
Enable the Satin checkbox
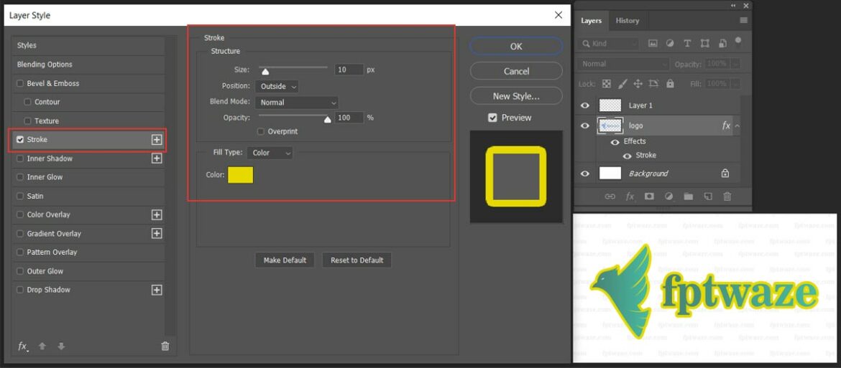point(20,197)
